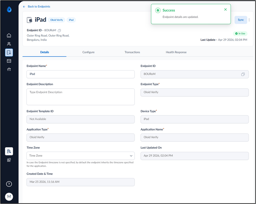Open the building settings sidebar icon
Screen dimensions: 256x204
9,151
